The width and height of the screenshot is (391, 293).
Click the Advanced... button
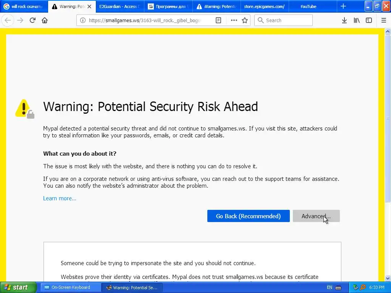(316, 216)
